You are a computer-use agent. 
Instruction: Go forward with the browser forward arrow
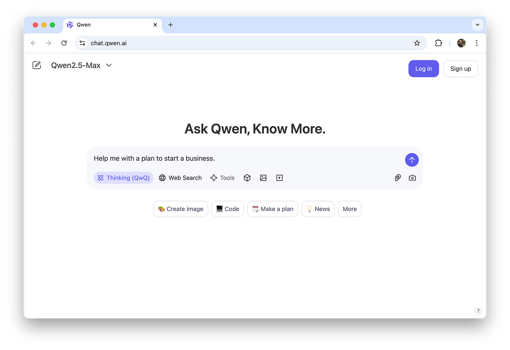point(49,43)
